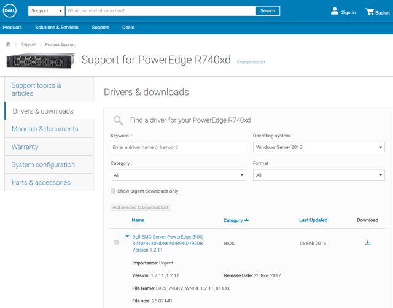
Task: Open the Support menu in navigation bar
Action: click(100, 28)
